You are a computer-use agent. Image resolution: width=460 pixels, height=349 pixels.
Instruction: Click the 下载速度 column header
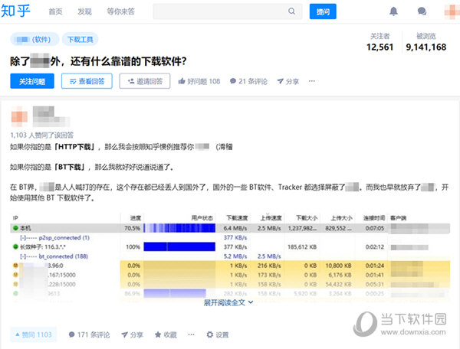(237, 218)
